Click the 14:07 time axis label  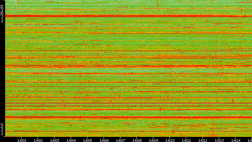coord(120,140)
